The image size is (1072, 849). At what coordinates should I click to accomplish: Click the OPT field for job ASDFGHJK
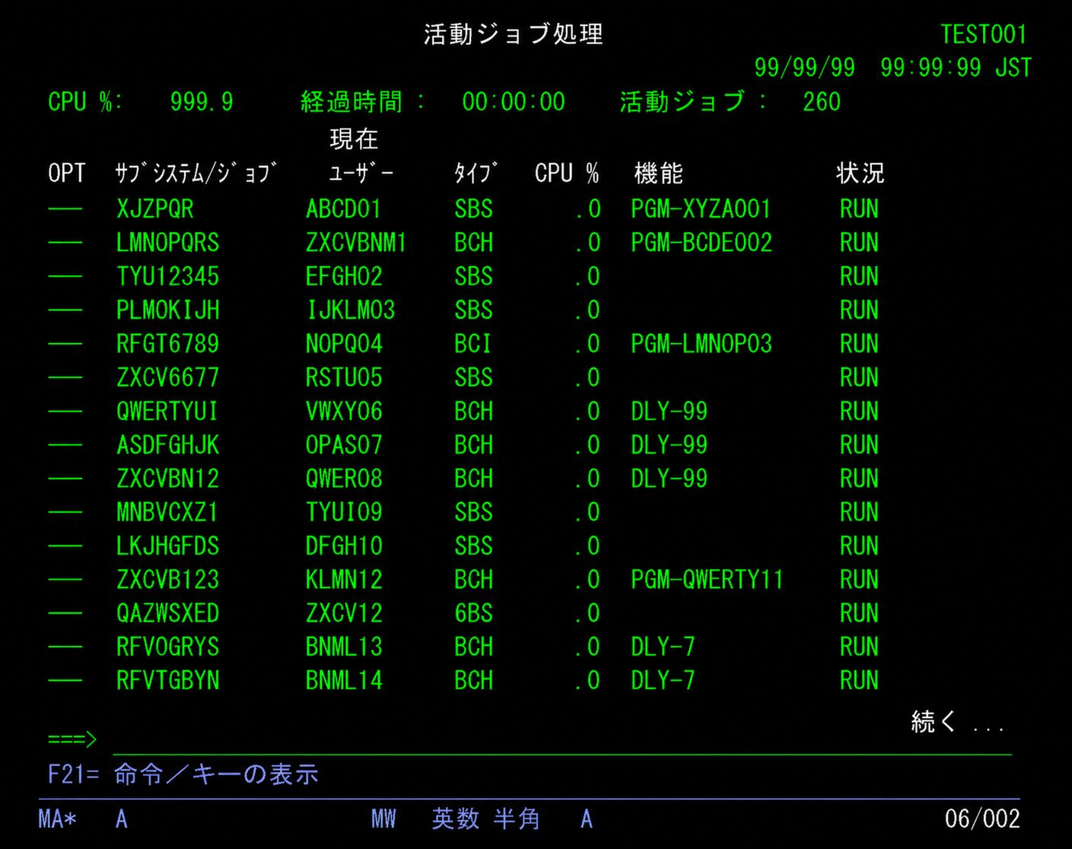click(x=65, y=445)
